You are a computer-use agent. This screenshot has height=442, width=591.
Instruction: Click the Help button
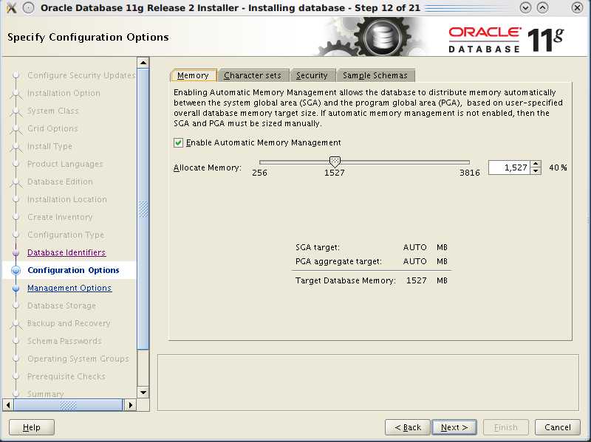point(32,427)
